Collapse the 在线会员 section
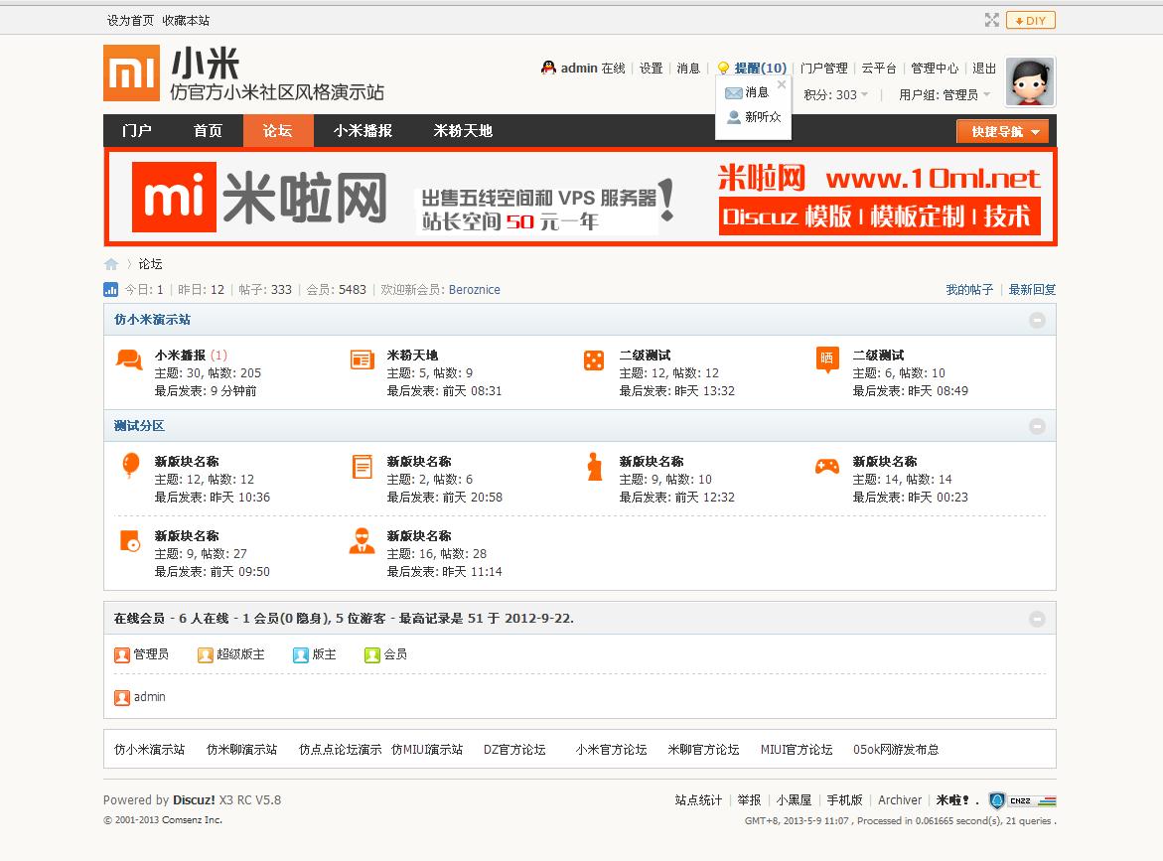The width and height of the screenshot is (1163, 861). pos(1037,619)
